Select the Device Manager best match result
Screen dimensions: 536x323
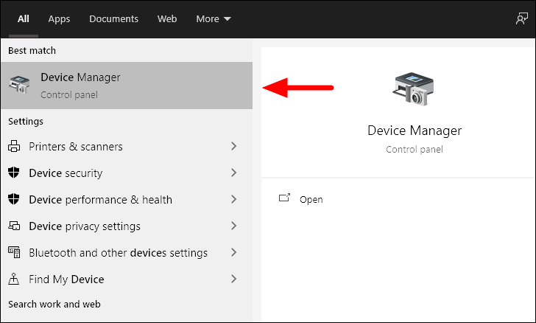click(125, 85)
